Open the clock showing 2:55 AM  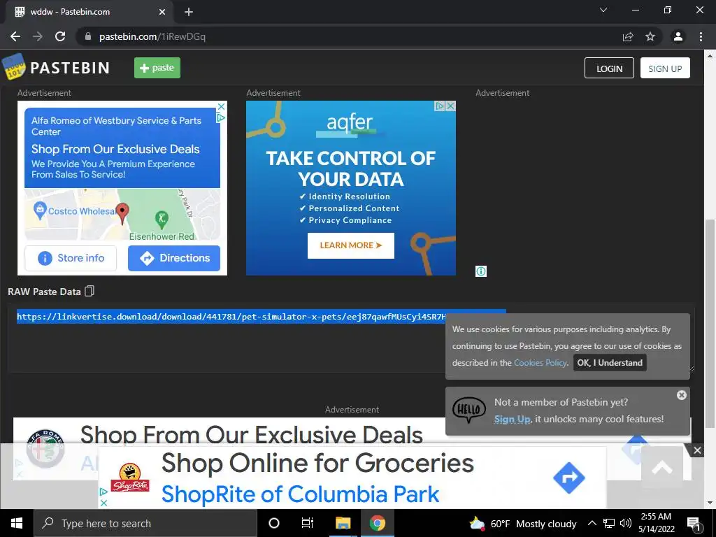point(656,523)
